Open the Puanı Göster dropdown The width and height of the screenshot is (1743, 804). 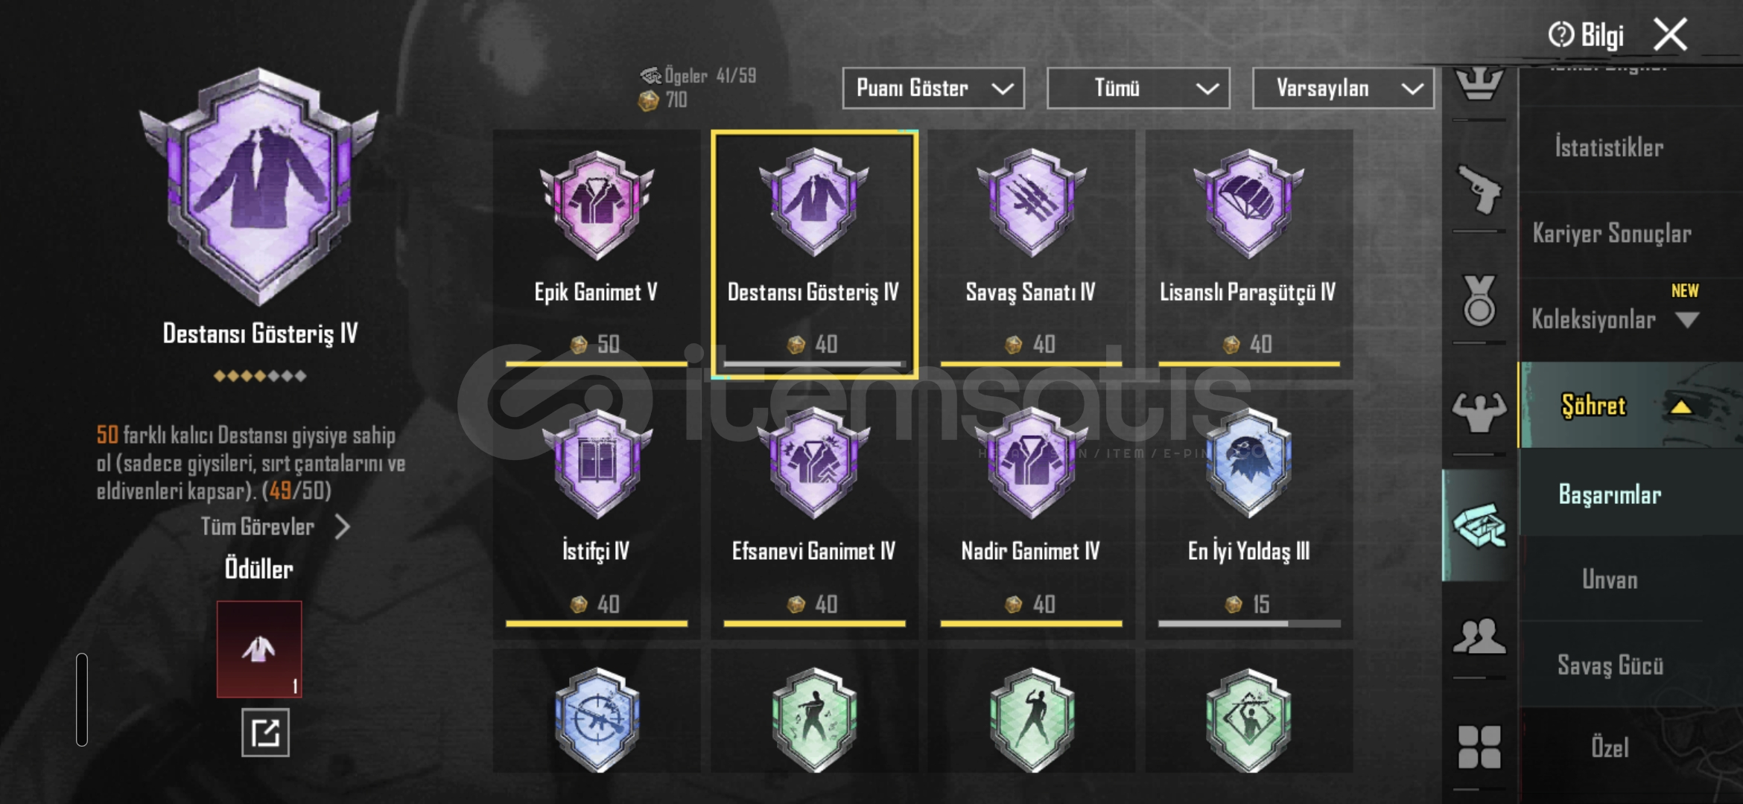[933, 89]
